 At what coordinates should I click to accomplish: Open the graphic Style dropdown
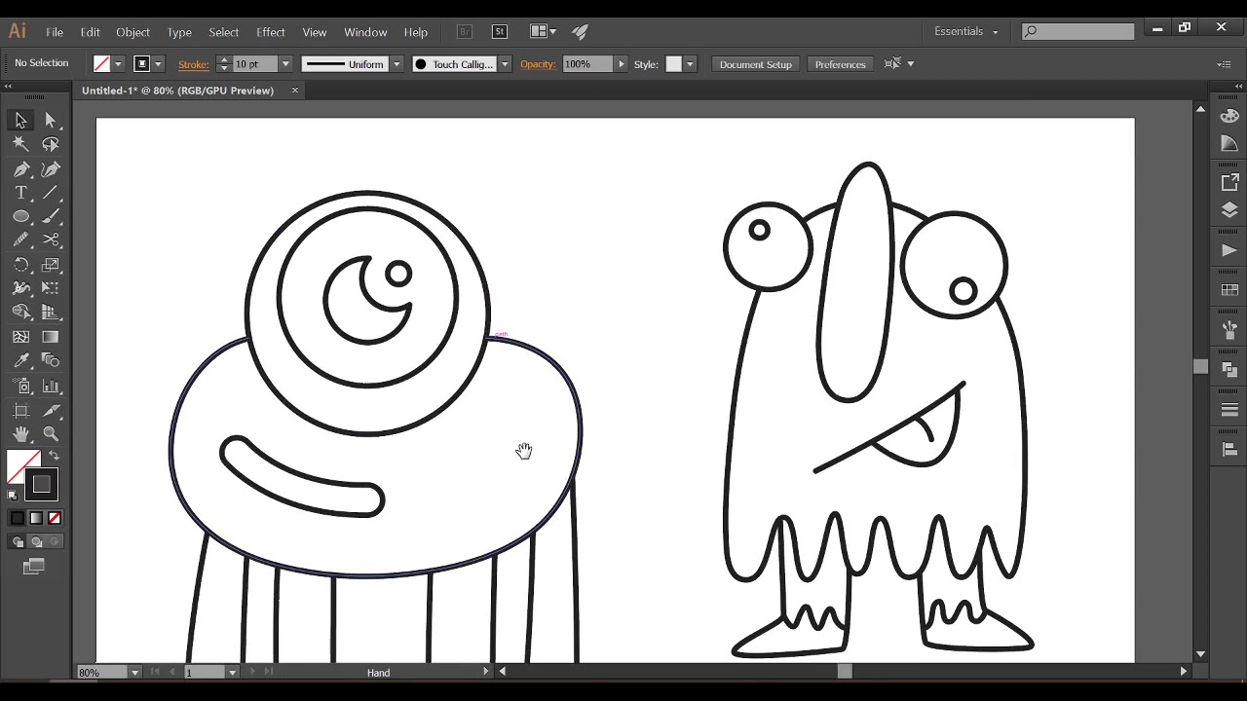click(690, 64)
